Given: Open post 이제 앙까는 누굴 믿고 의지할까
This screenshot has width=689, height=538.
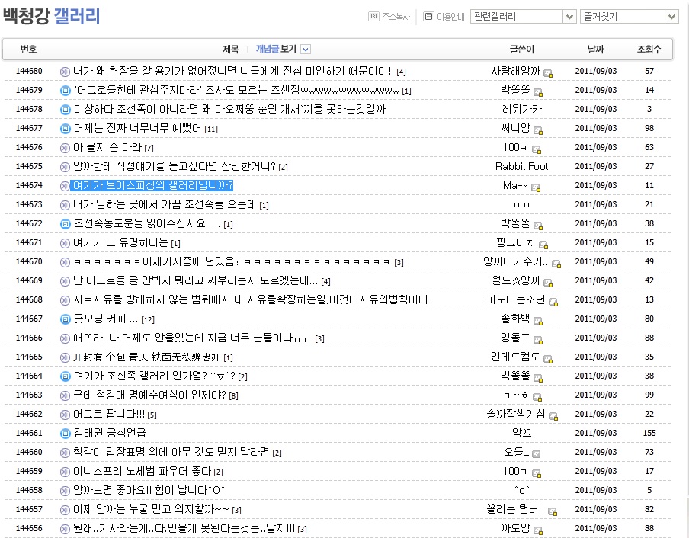Looking at the screenshot, I should [151, 510].
